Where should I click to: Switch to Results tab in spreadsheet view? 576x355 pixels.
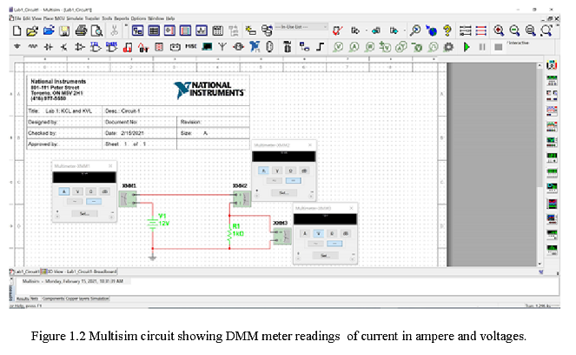tap(23, 298)
